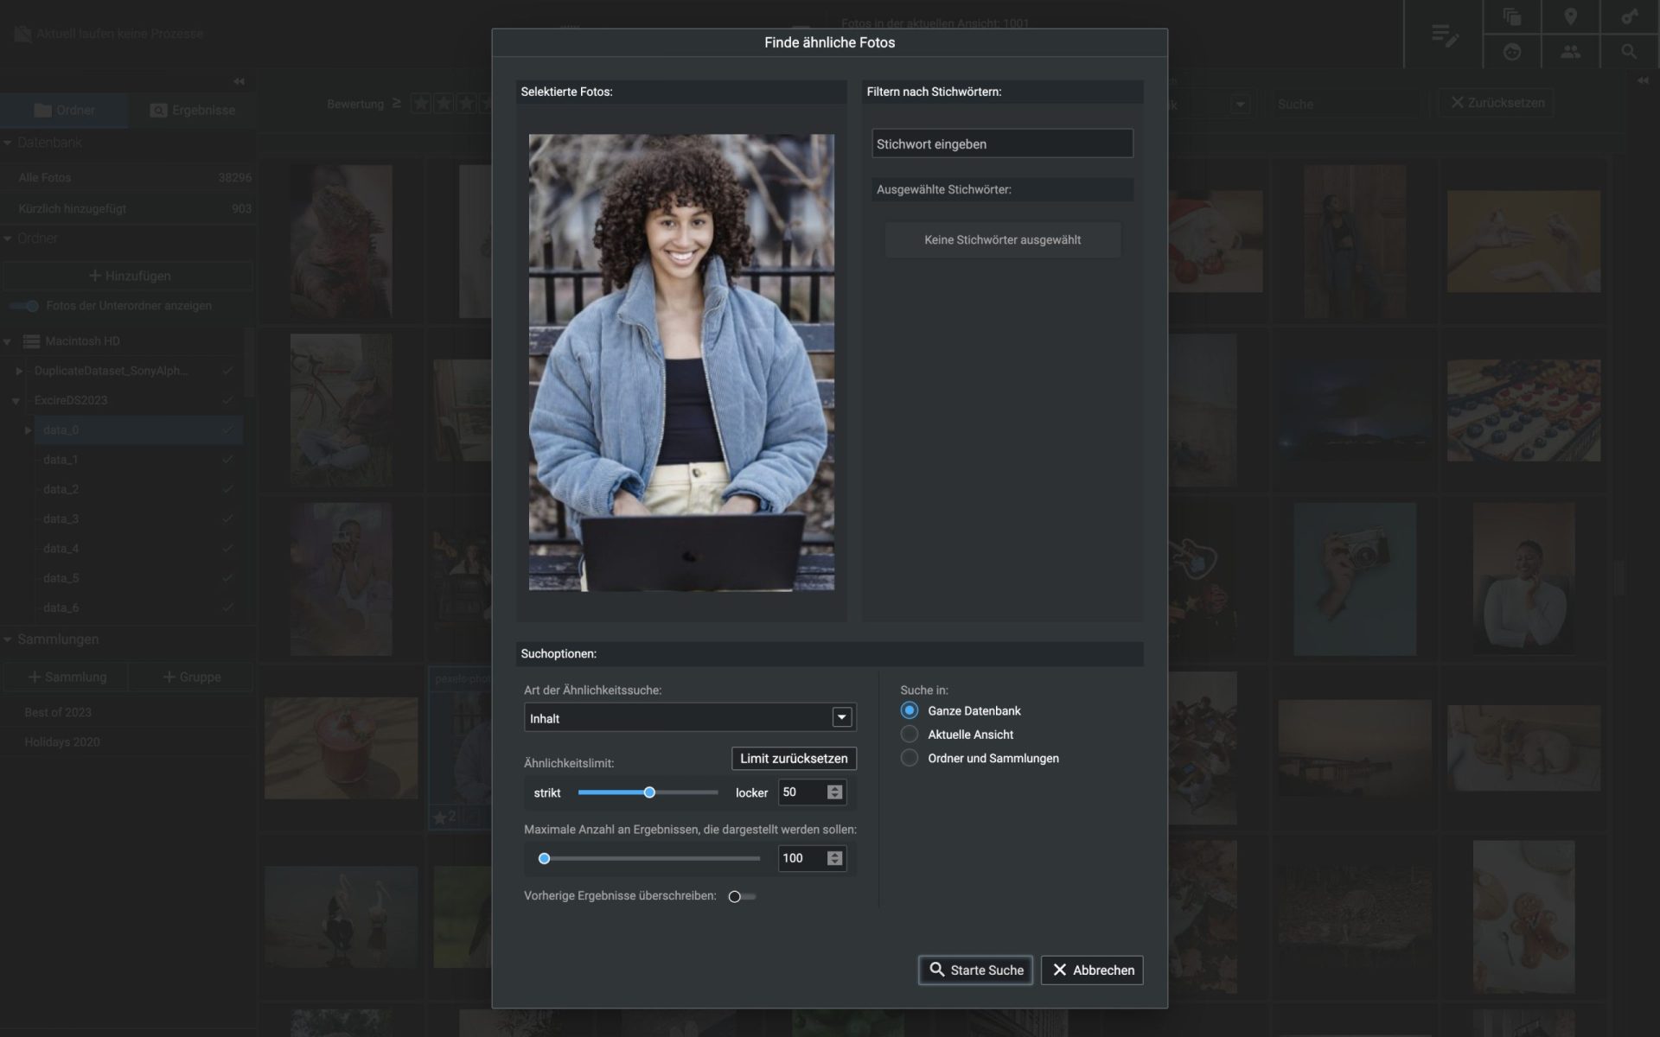Switch to the Ergebnisse tab

click(192, 111)
